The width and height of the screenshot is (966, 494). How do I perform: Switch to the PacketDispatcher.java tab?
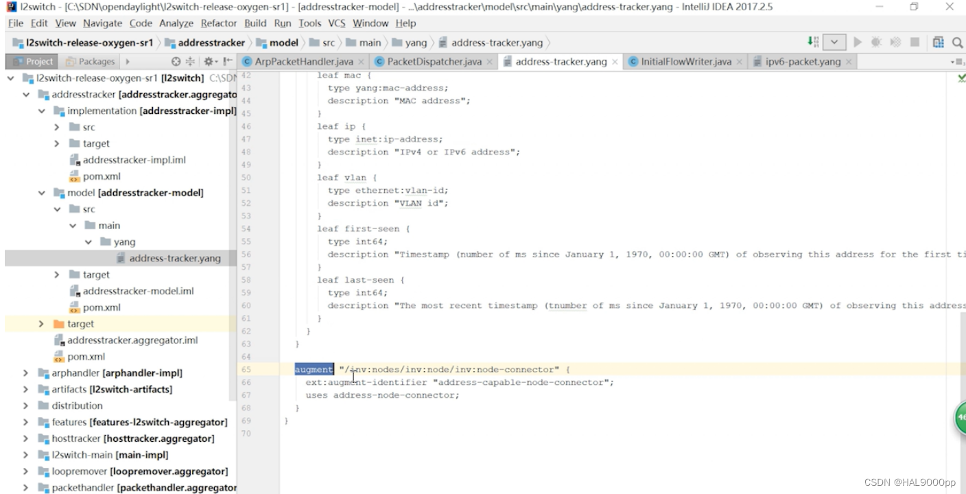pyautogui.click(x=434, y=62)
